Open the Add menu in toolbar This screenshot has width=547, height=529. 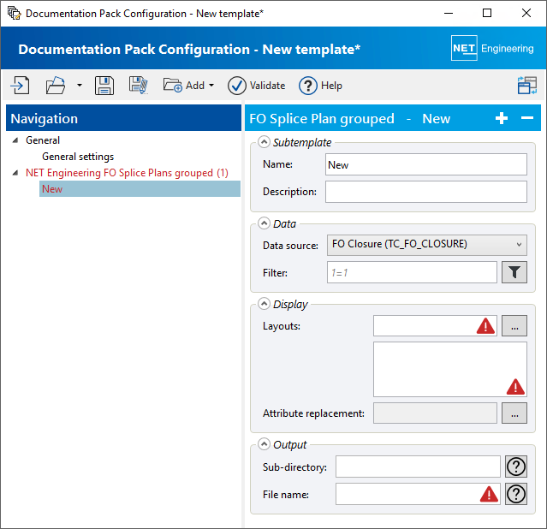click(188, 85)
